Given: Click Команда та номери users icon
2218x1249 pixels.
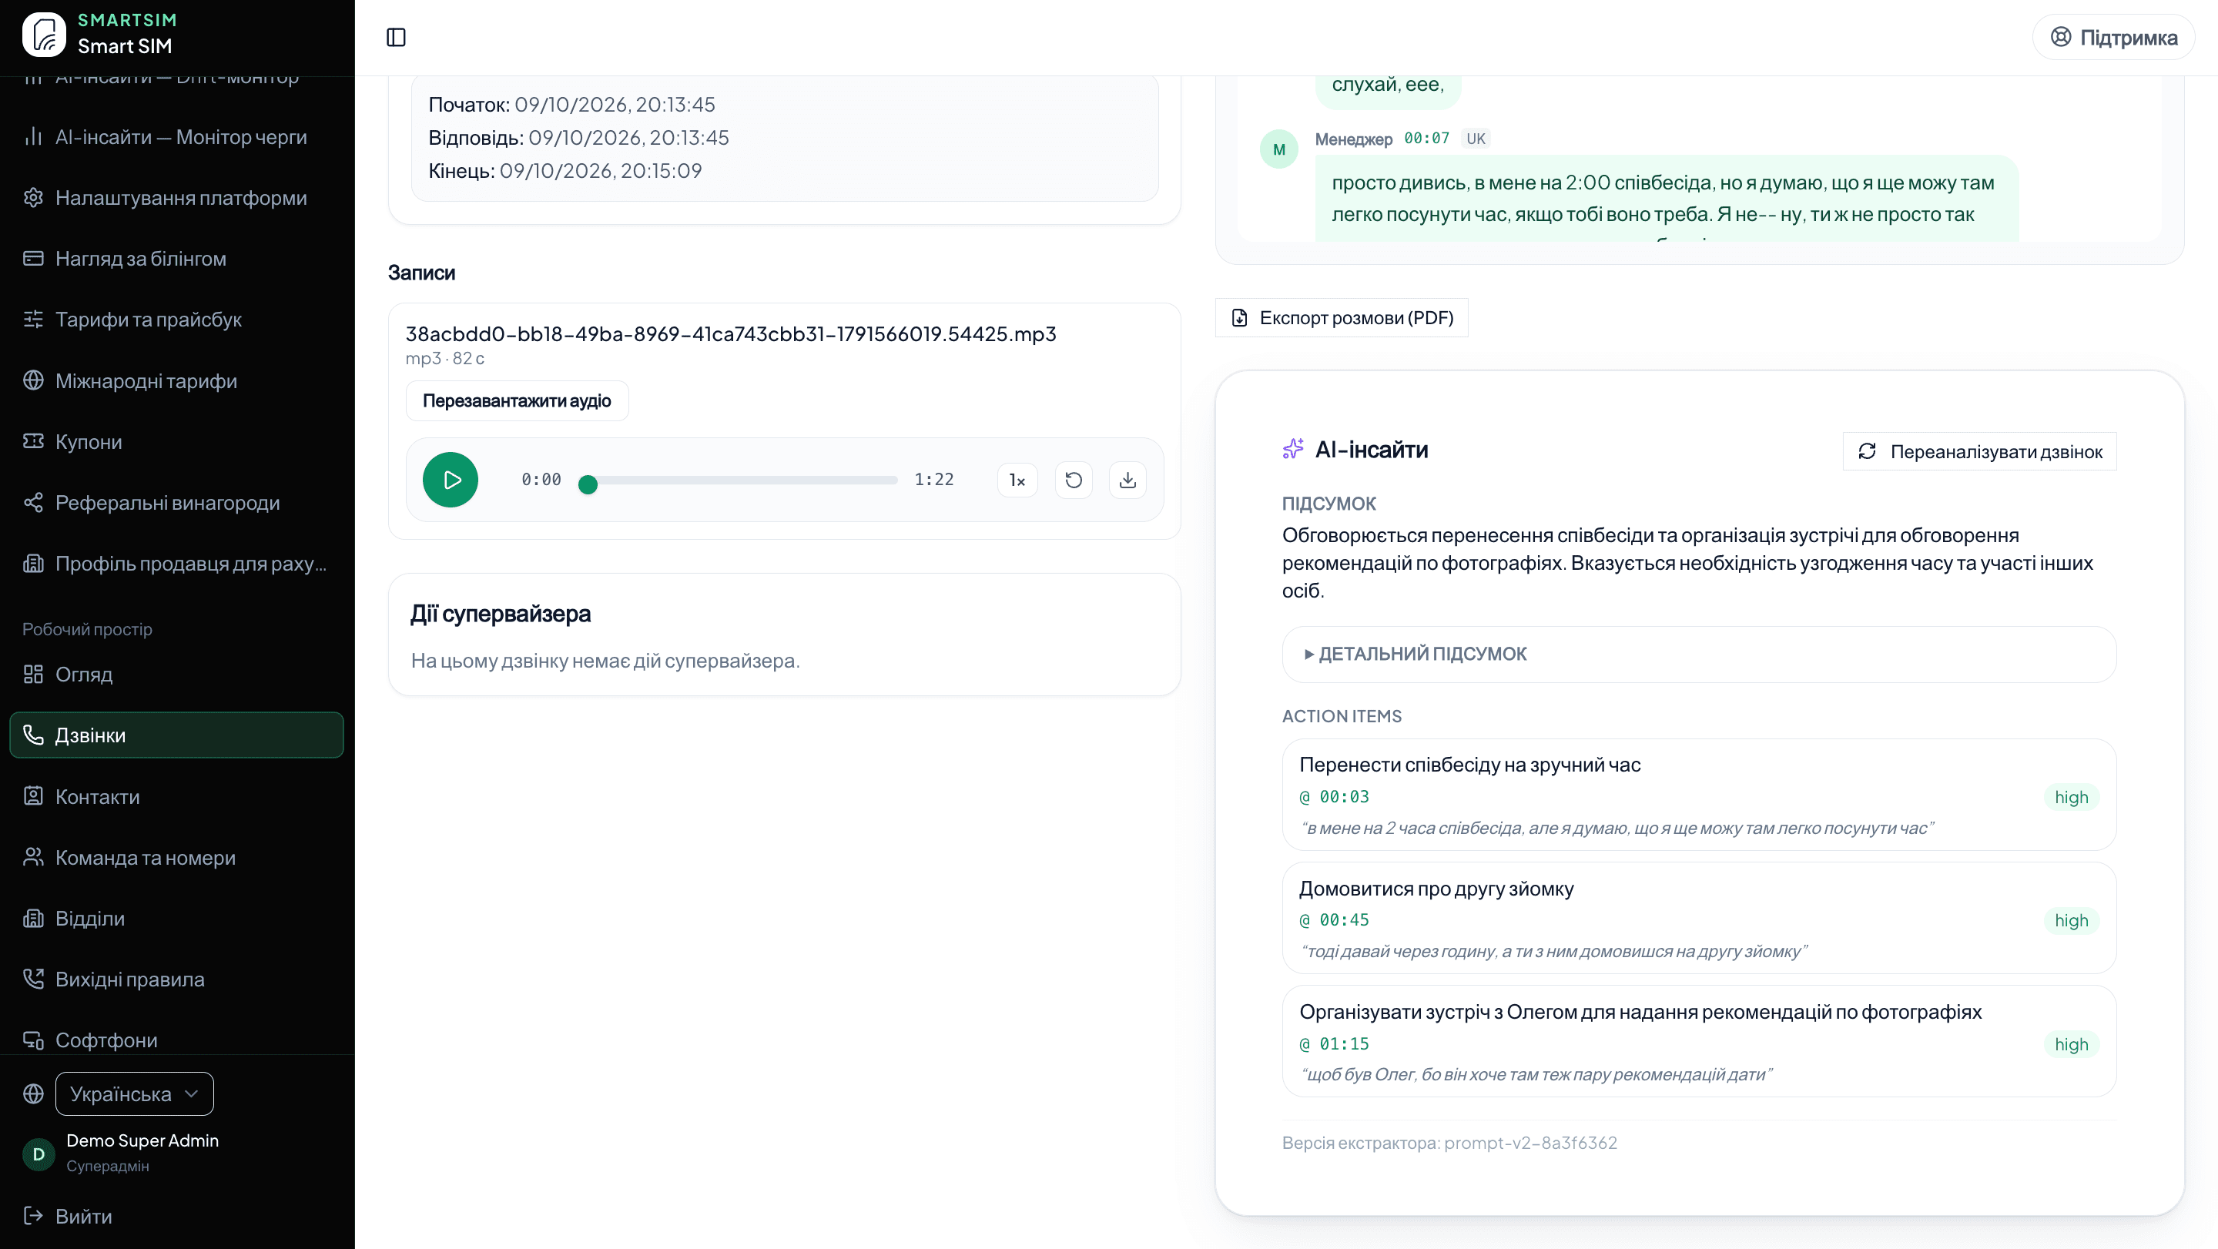Looking at the screenshot, I should pos(34,857).
